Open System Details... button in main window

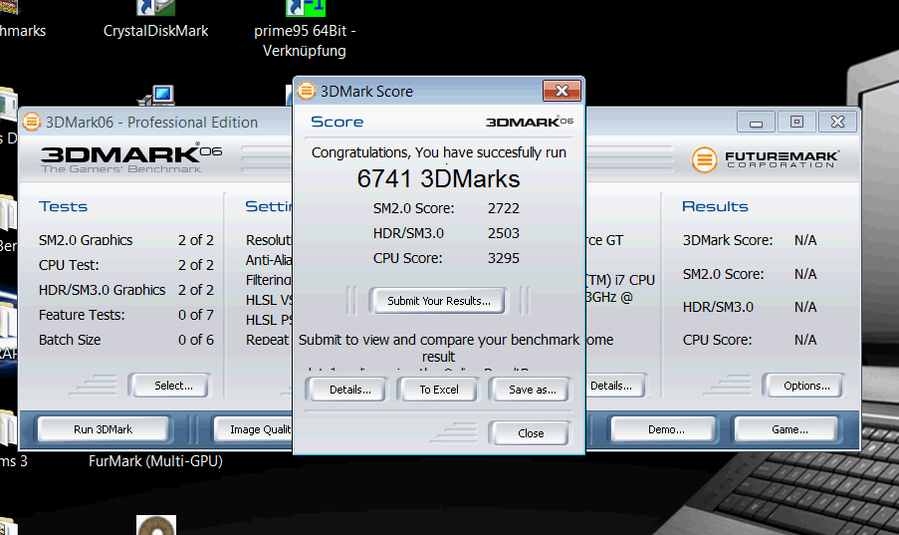(614, 386)
